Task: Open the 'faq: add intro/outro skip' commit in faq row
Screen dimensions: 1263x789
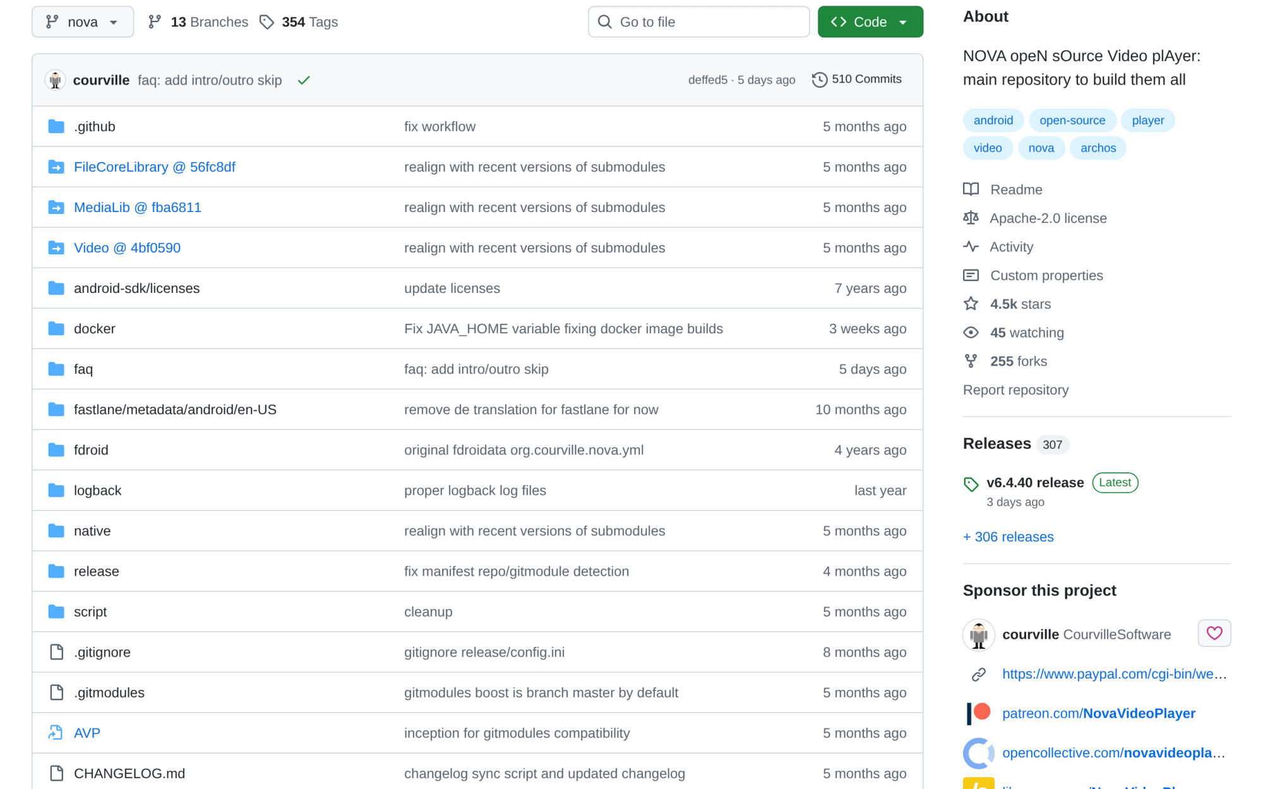Action: click(x=476, y=369)
